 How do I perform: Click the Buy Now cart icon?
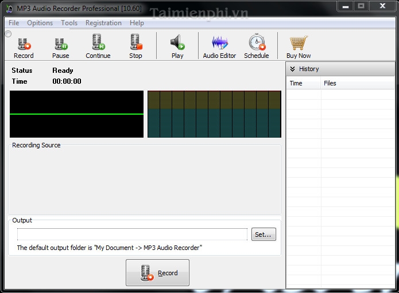point(299,47)
